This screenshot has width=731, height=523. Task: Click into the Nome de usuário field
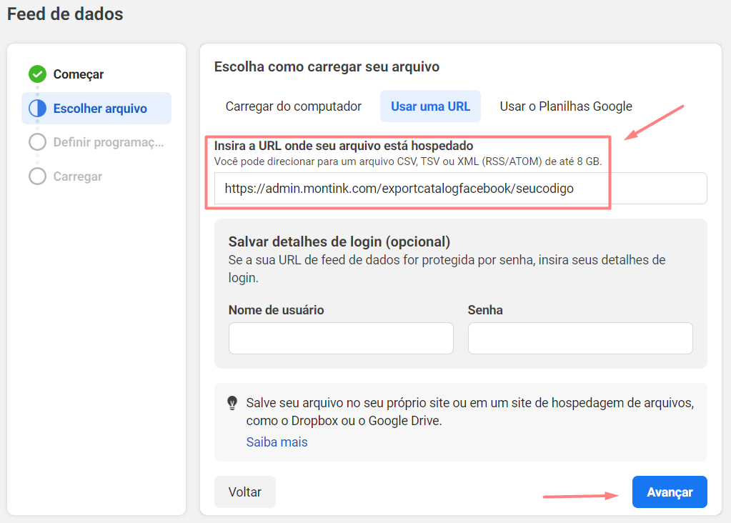pyautogui.click(x=341, y=338)
